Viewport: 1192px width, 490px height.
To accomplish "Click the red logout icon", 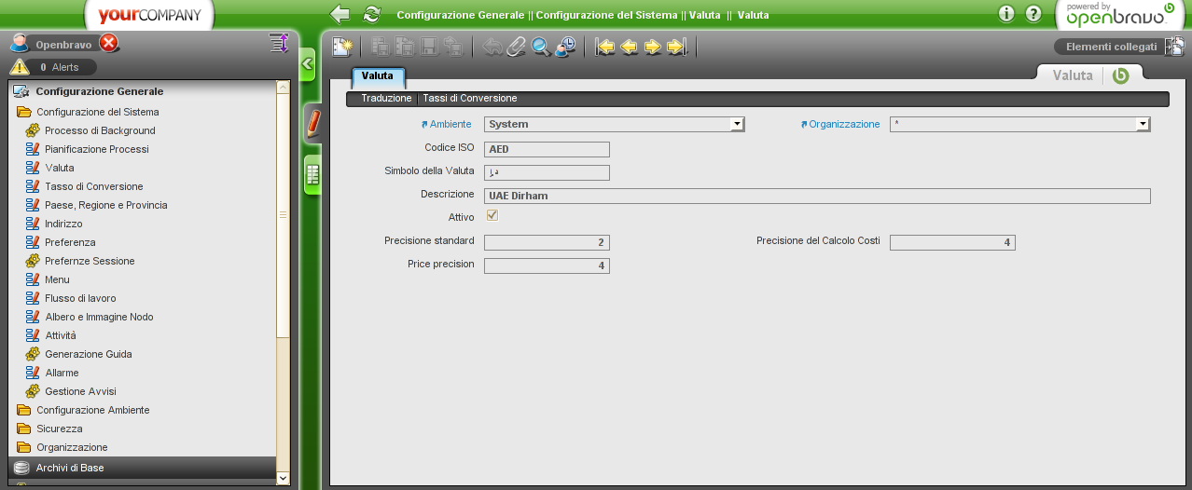I will tap(108, 44).
